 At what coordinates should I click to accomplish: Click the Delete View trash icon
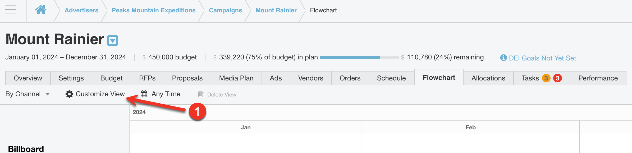[201, 94]
